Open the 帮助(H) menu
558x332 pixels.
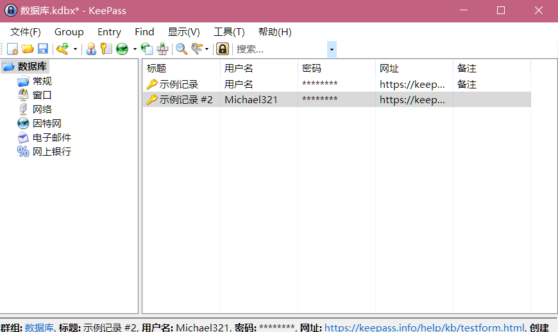pos(275,32)
